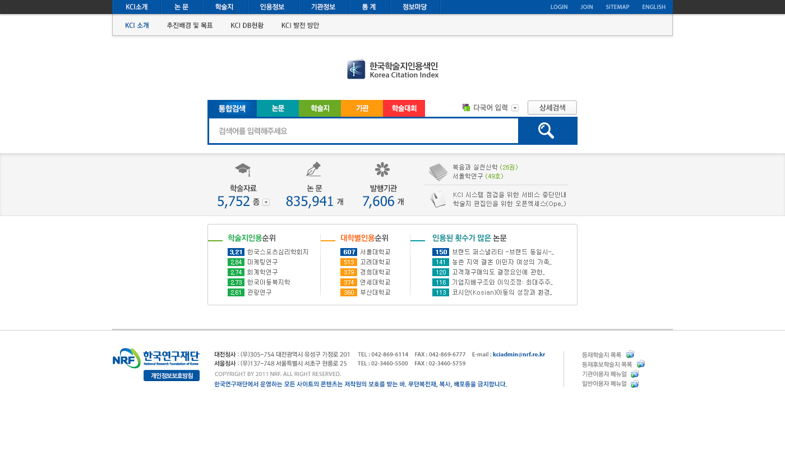The height and width of the screenshot is (449, 785).
Task: Click the 마케팅연구 journal link
Action: point(262,262)
